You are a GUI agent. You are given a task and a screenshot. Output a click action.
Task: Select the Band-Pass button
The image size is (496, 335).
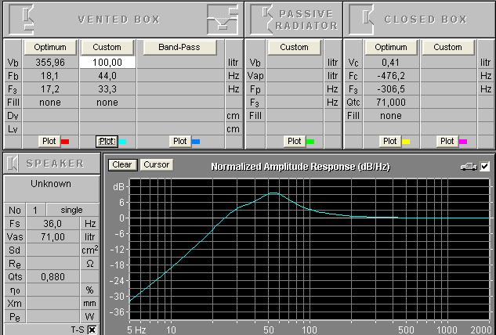pos(179,47)
